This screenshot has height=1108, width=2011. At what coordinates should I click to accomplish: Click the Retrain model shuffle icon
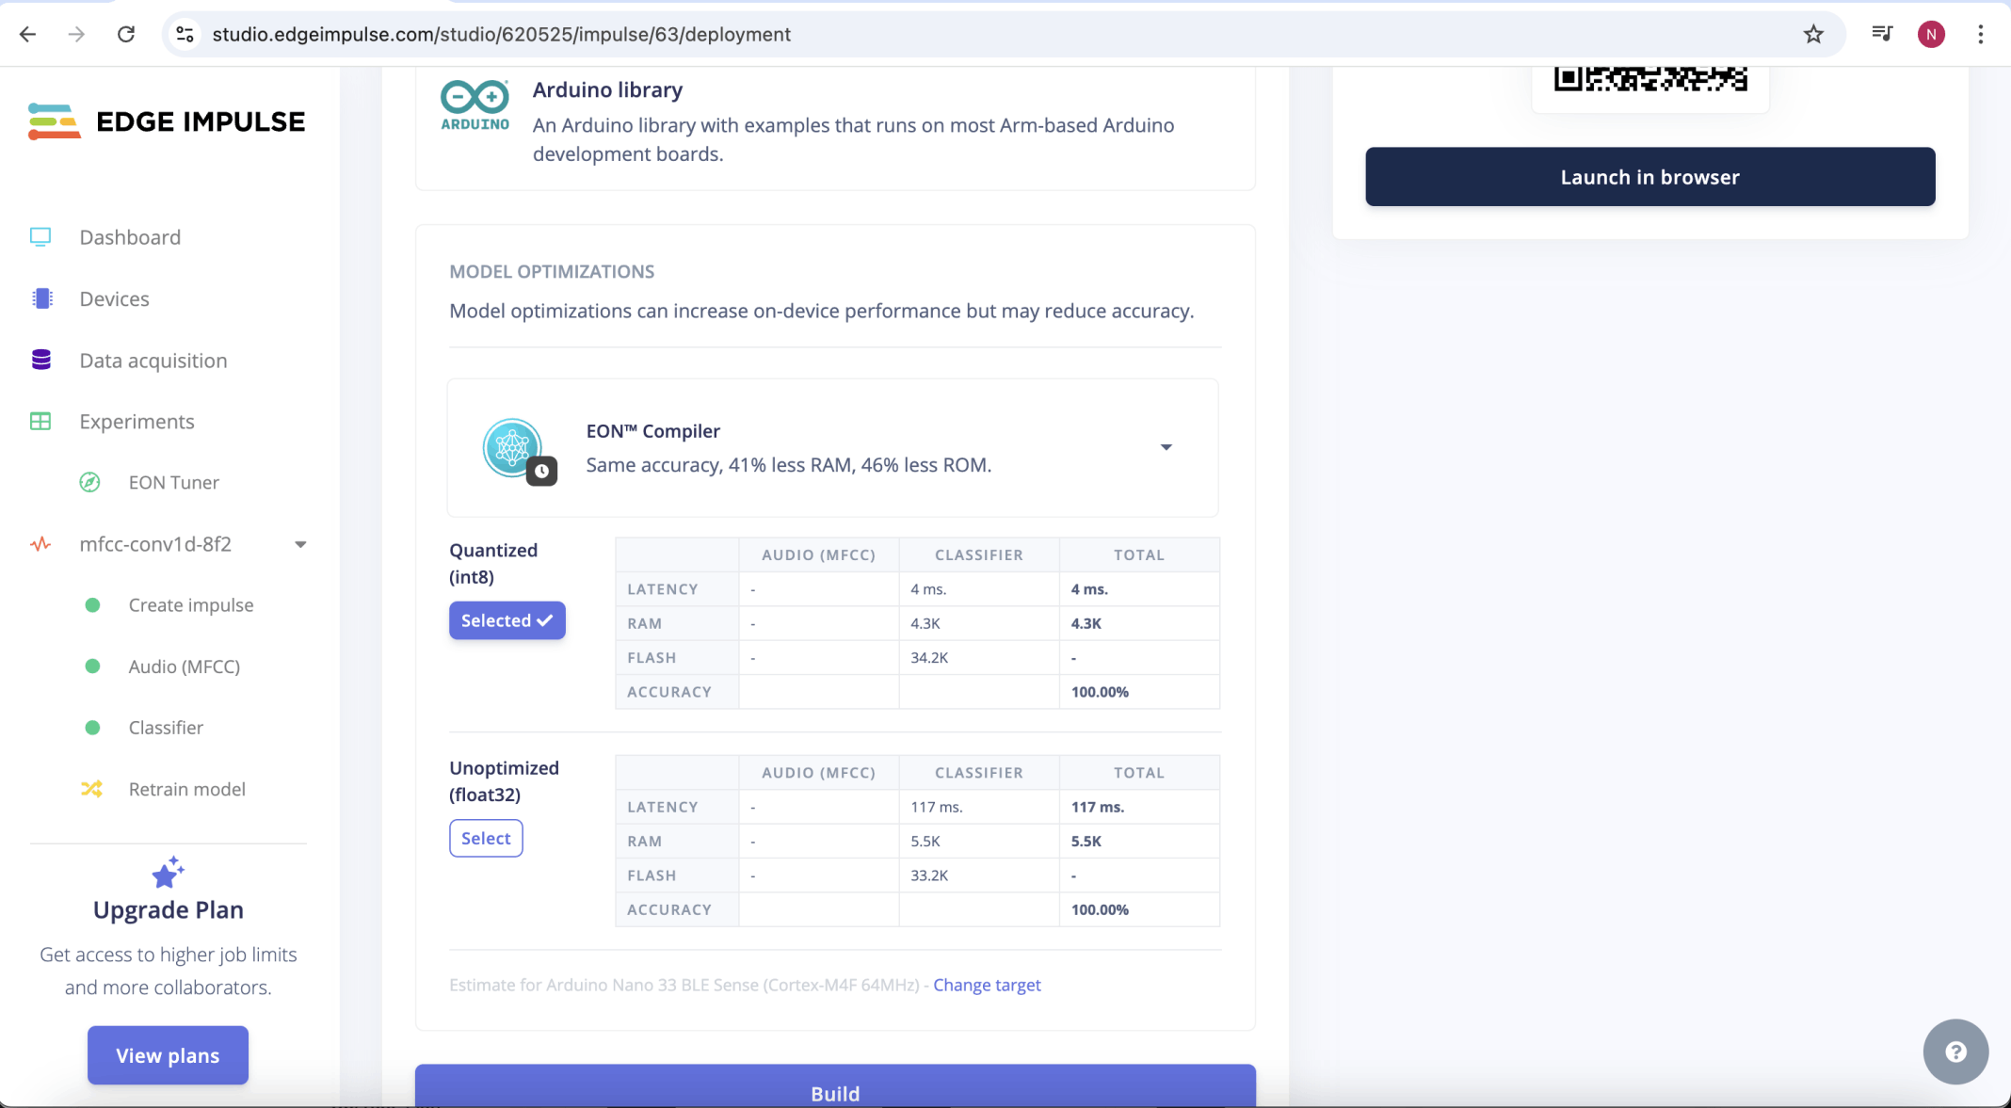[91, 789]
